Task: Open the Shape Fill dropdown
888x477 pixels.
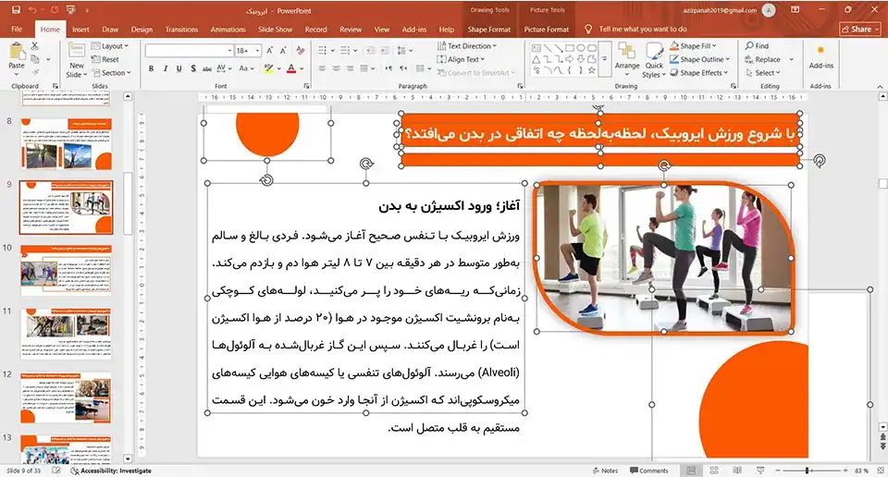Action: click(x=694, y=46)
